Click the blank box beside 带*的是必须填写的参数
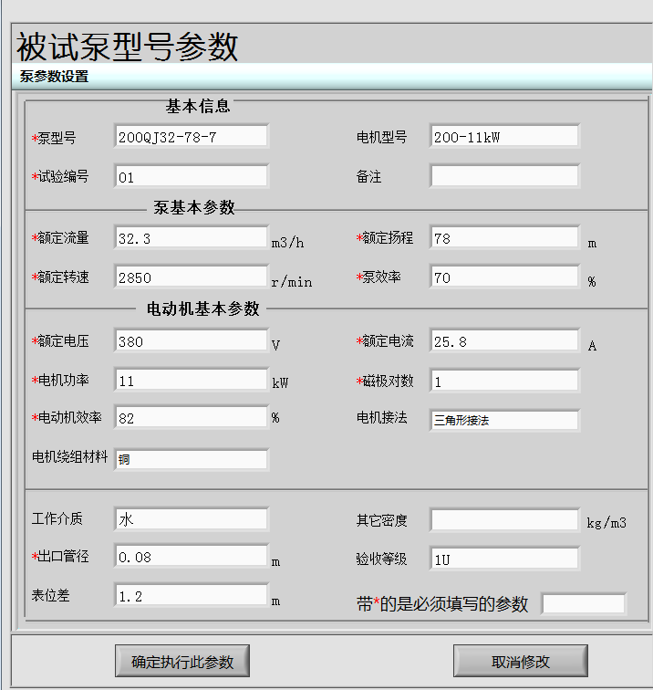This screenshot has width=653, height=690. (x=584, y=604)
